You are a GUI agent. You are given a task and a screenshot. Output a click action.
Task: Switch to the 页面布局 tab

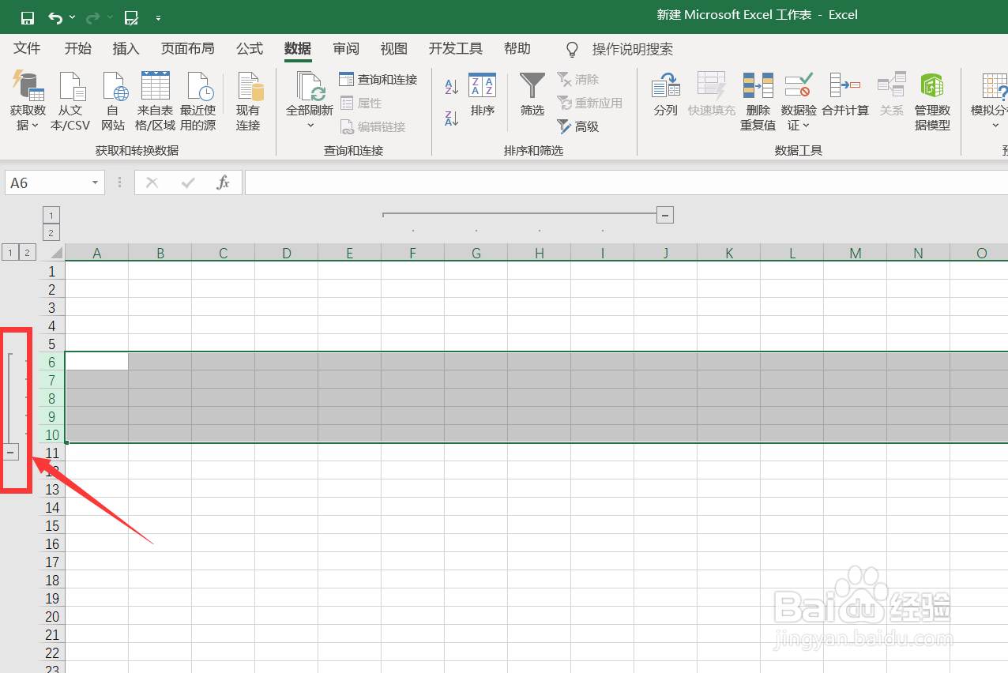click(x=188, y=49)
